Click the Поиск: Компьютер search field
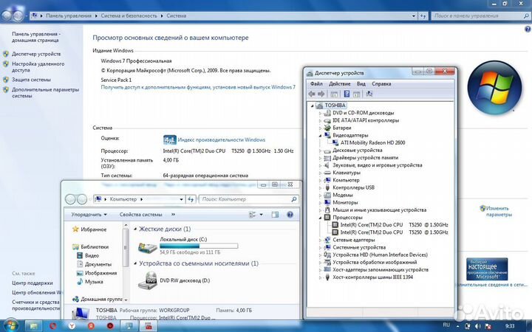 point(248,199)
